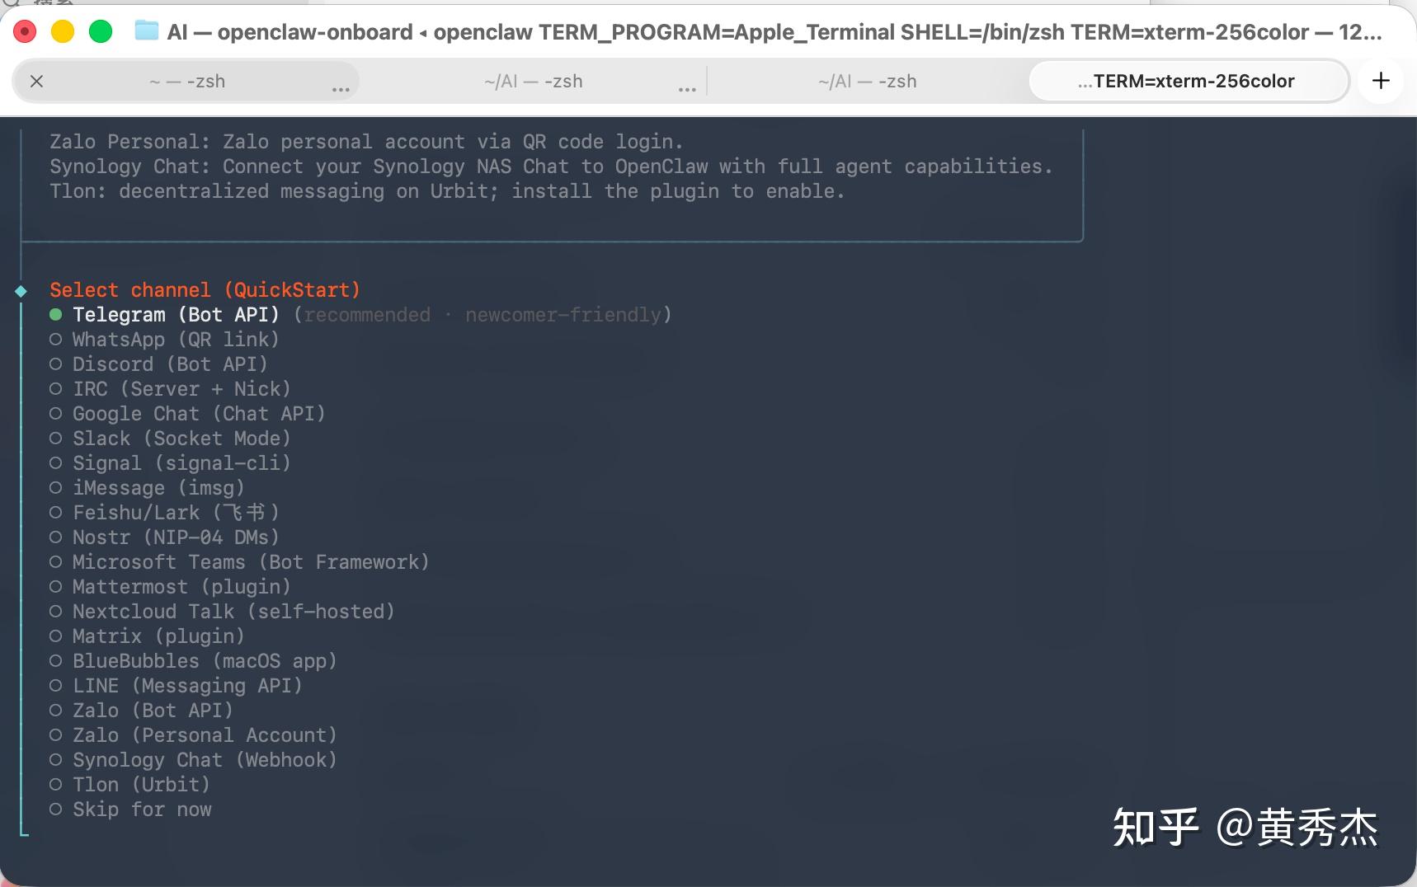
Task: Zoom the Terminal window with green button
Action: (101, 32)
